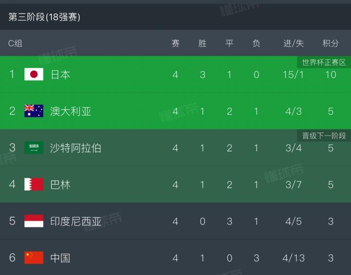Click the Saudi Arabia flag icon

(x=34, y=148)
